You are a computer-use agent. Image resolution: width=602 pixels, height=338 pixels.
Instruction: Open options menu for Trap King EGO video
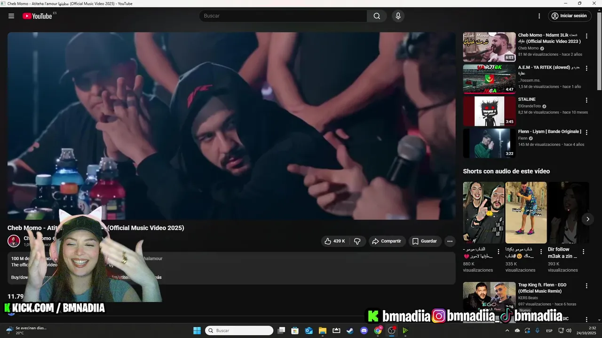(586, 285)
